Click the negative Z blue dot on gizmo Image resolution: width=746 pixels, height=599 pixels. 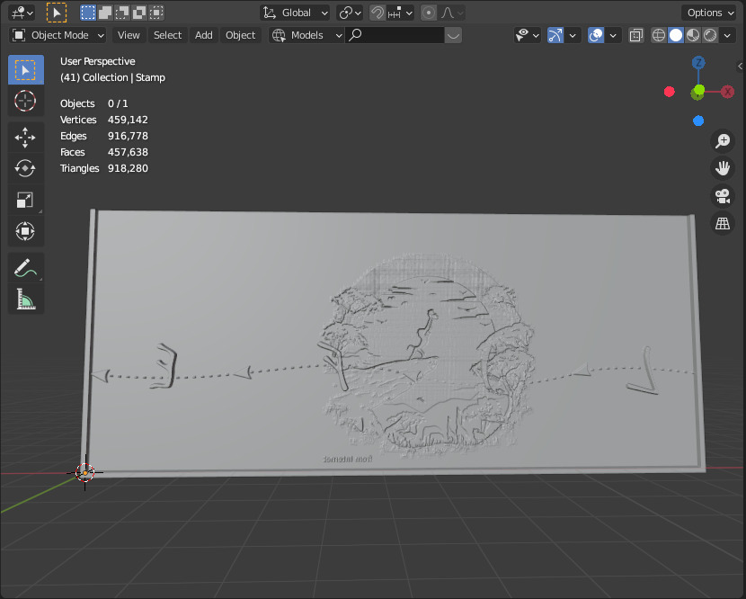698,121
